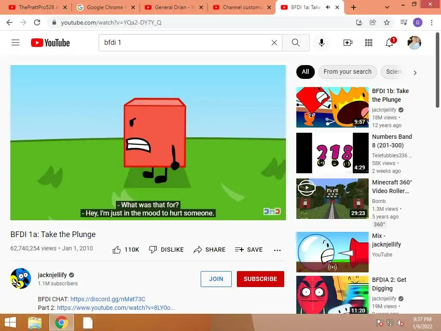Open Chrome media controls icon
The width and height of the screenshot is (441, 331).
point(404,22)
